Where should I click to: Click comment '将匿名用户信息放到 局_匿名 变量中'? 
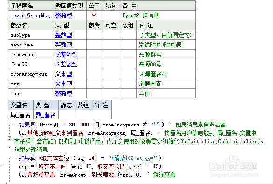tap(210, 133)
